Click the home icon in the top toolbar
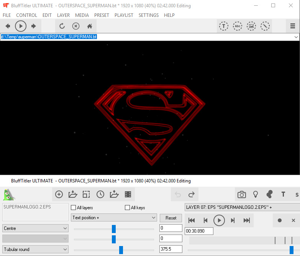Image resolution: width=300 pixels, height=256 pixels. pyautogui.click(x=90, y=26)
